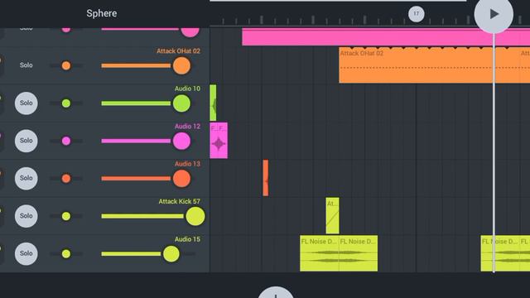Select the Audio 13 track name
The width and height of the screenshot is (530, 298).
[x=187, y=164]
